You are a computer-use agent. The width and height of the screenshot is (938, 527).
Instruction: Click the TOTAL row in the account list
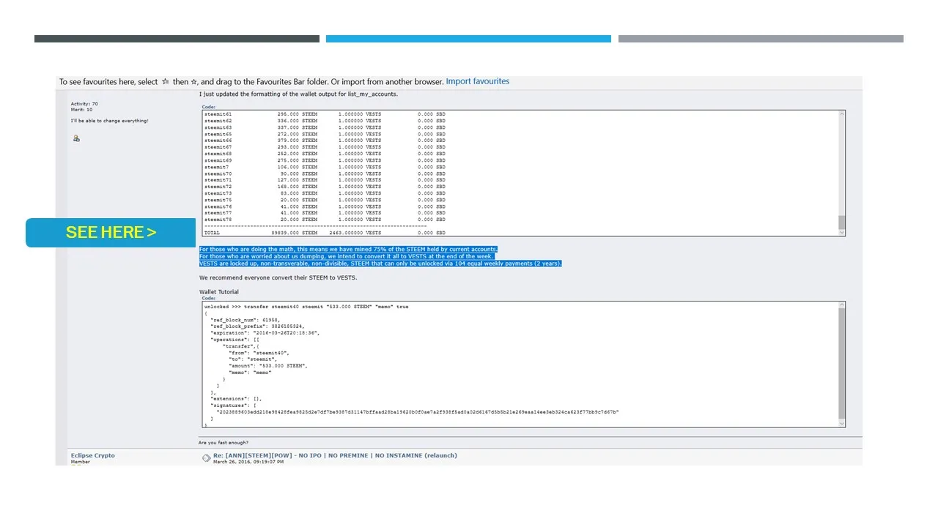coord(325,233)
